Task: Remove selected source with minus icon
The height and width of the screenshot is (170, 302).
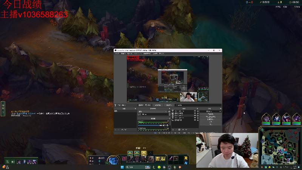Action: coord(176,130)
